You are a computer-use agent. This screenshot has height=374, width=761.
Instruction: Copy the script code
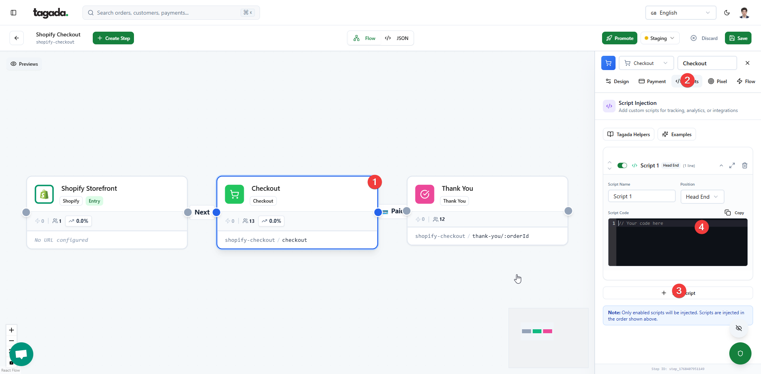[734, 213]
